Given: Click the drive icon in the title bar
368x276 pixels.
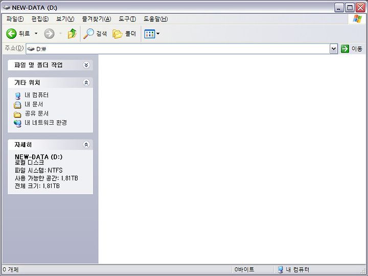Looking at the screenshot, I should click(x=6, y=8).
